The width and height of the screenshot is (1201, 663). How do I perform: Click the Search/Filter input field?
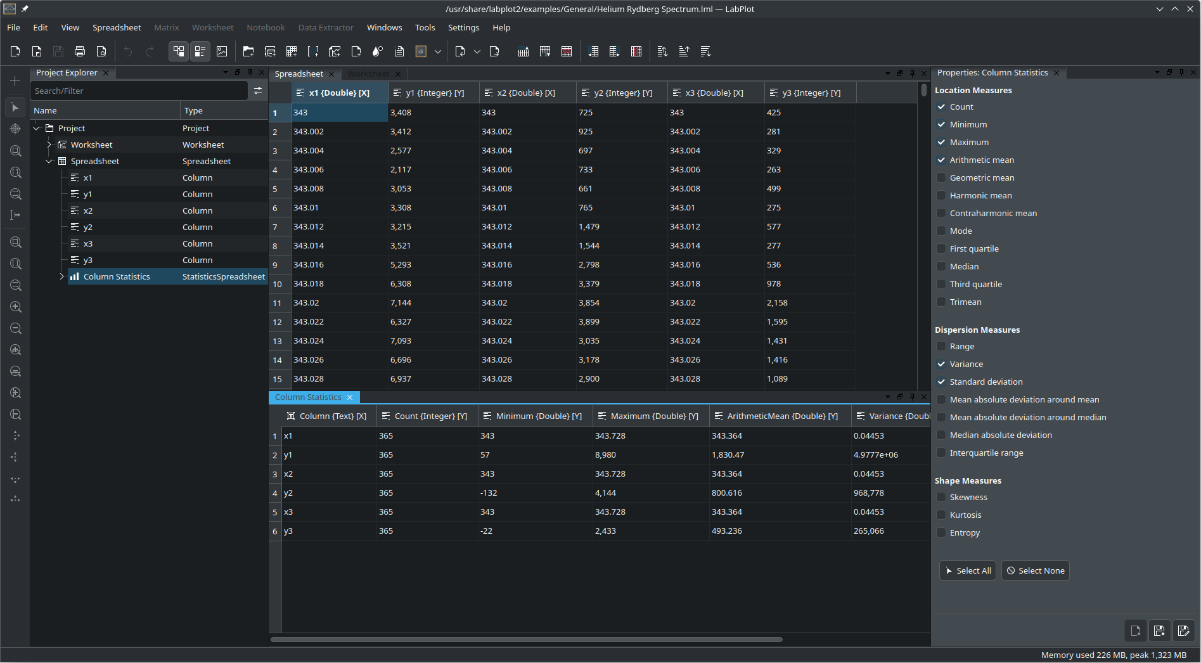pyautogui.click(x=139, y=91)
